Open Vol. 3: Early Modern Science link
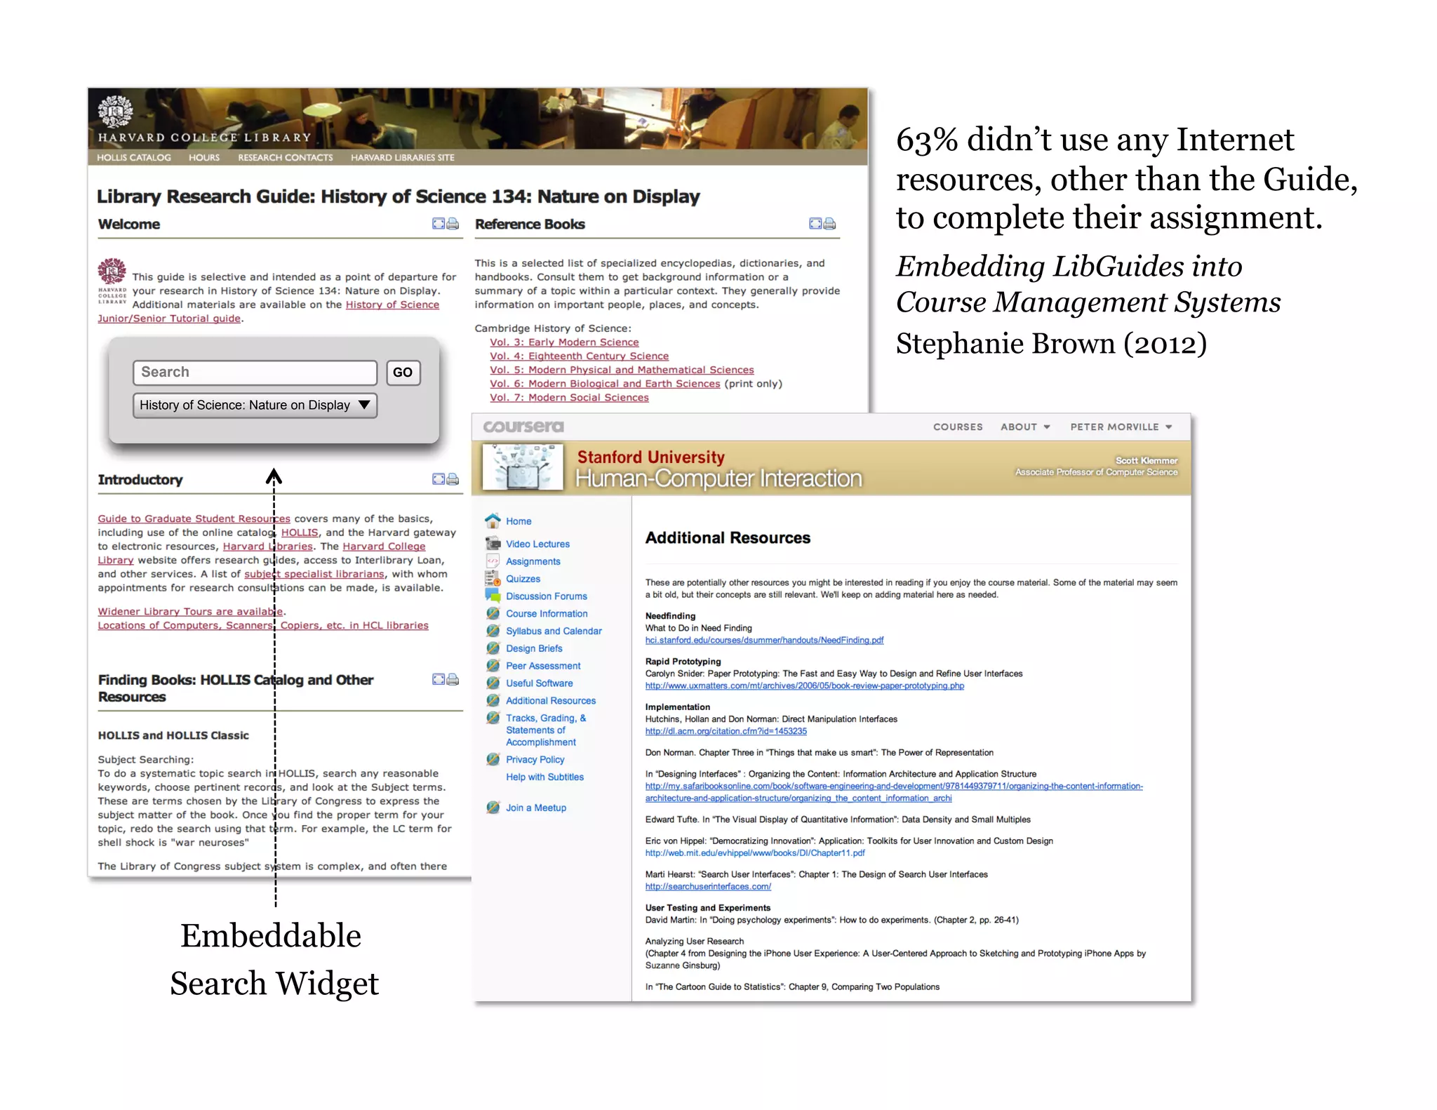The width and height of the screenshot is (1437, 1110). point(564,342)
